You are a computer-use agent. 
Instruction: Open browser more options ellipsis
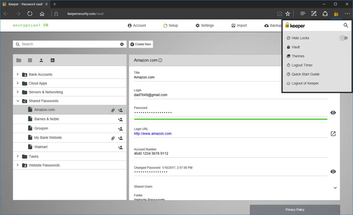(x=347, y=14)
